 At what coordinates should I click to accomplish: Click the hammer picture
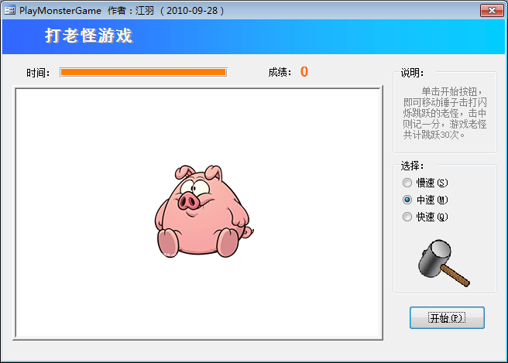444,263
